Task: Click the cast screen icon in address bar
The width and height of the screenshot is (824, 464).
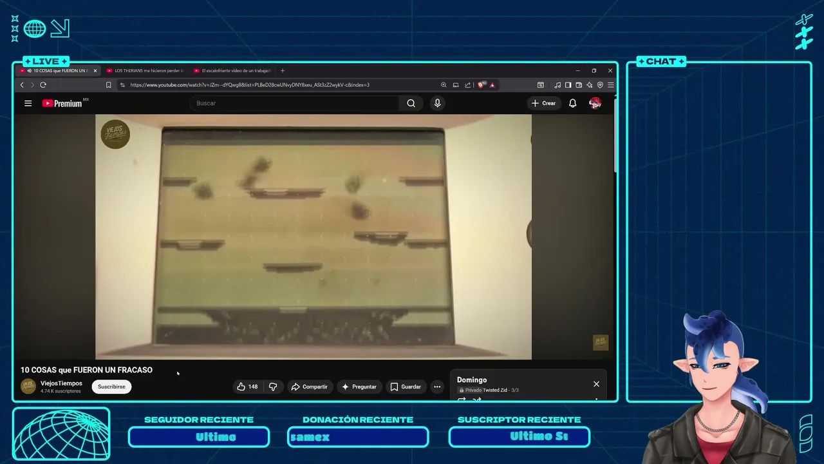Action: 456,85
